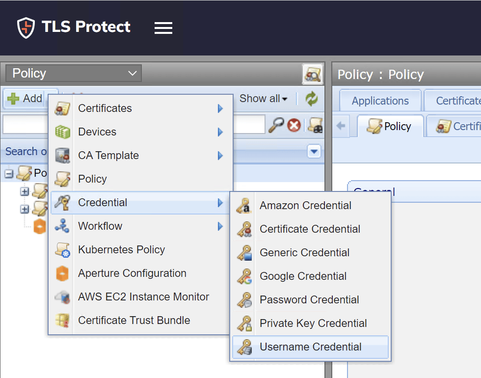Click the TLS Protect shield logo
The width and height of the screenshot is (481, 378).
(x=26, y=27)
